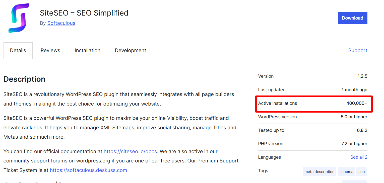The image size is (384, 183).
Task: Open the siteseo.io/docs documentation link
Action: click(130, 151)
